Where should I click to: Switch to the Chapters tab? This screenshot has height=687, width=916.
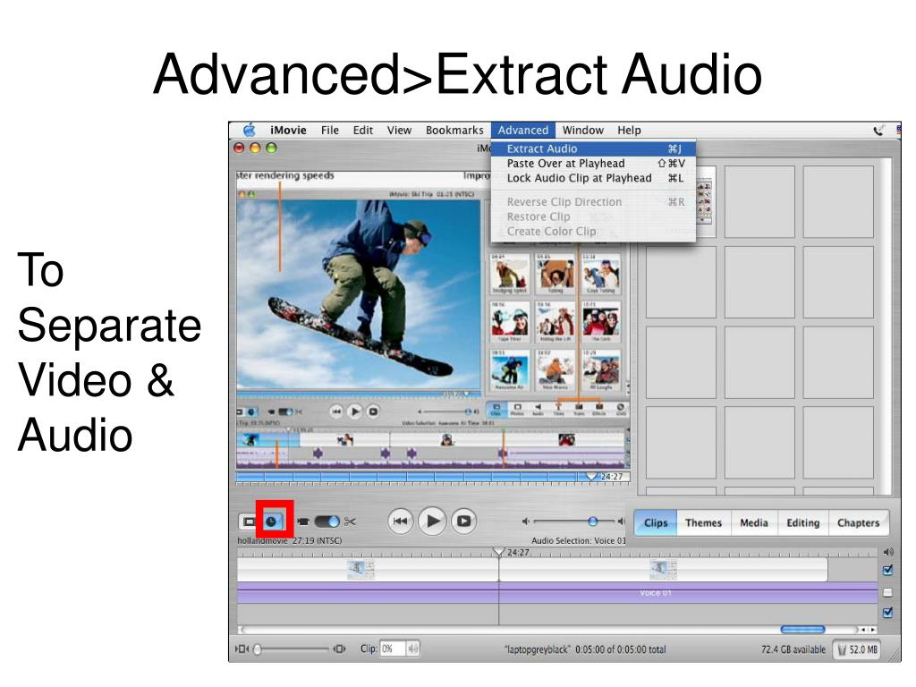click(x=858, y=522)
